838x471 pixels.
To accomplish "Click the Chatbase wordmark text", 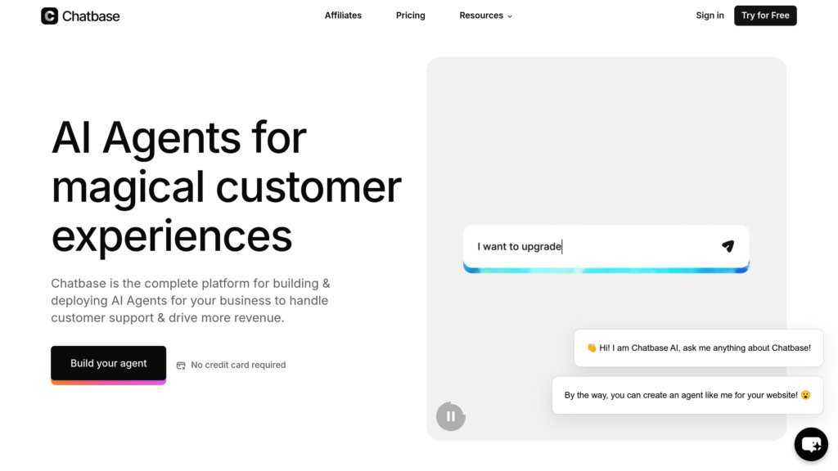I will point(91,16).
